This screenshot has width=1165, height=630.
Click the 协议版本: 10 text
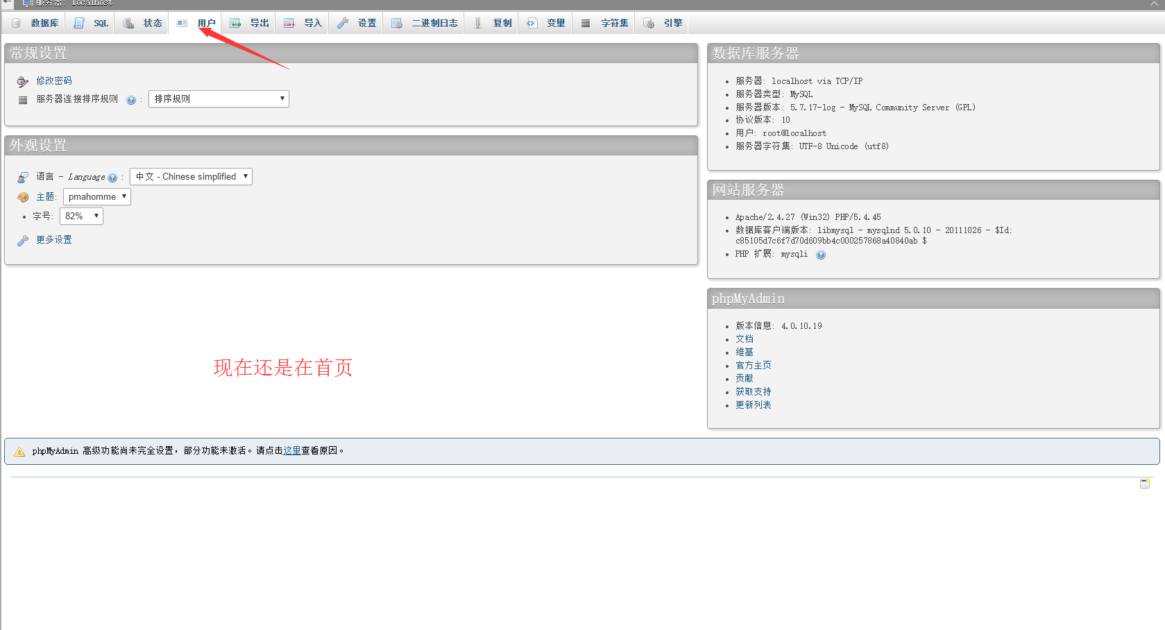point(763,120)
